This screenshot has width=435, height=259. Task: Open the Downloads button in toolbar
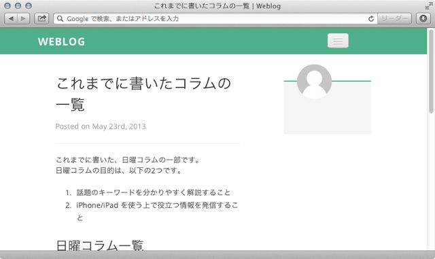(x=423, y=18)
